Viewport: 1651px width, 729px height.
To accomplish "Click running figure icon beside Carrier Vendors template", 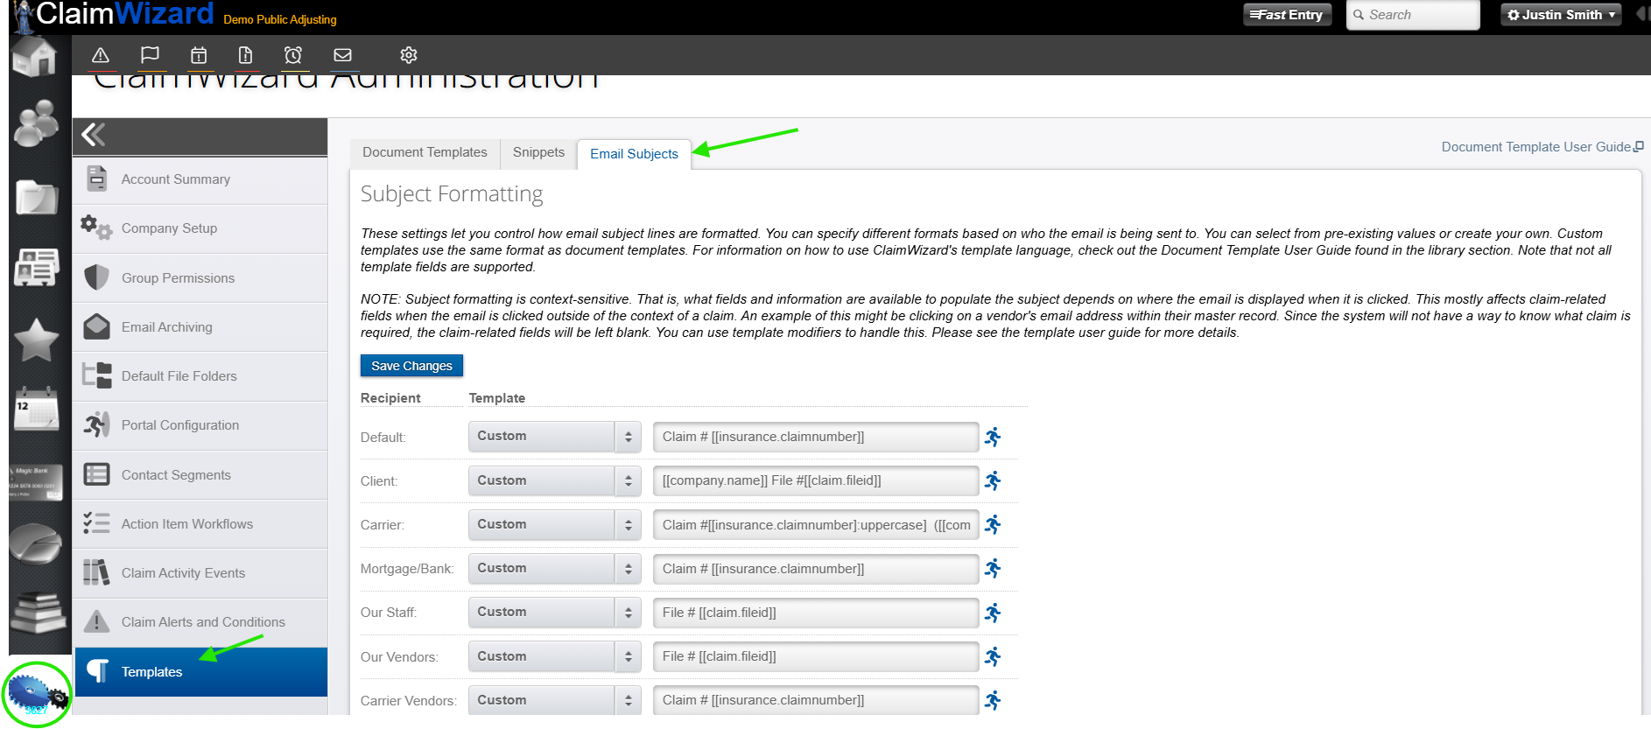I will click(x=993, y=700).
